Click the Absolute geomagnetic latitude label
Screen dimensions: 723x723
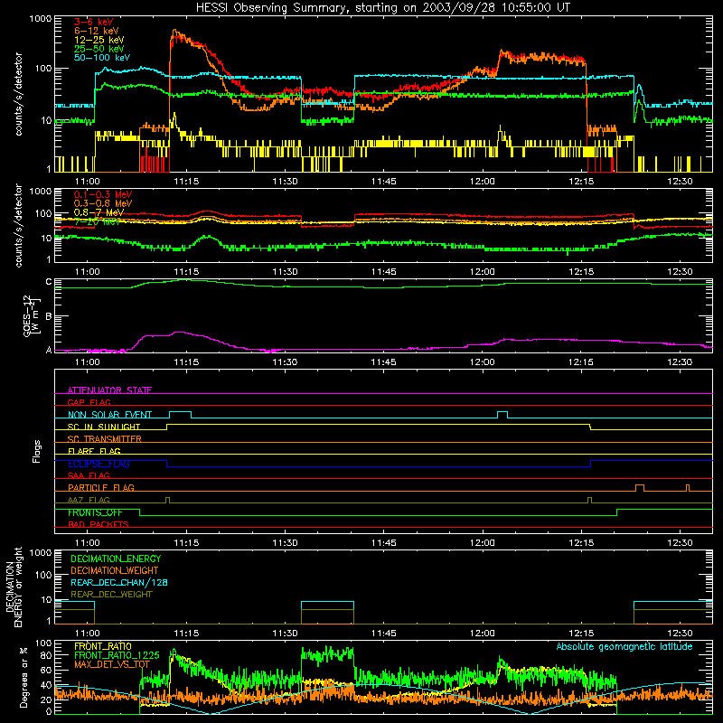624,646
